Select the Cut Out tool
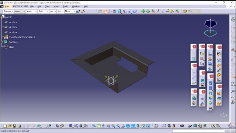The height and width of the screenshot is (133, 236). pyautogui.click(x=211, y=83)
